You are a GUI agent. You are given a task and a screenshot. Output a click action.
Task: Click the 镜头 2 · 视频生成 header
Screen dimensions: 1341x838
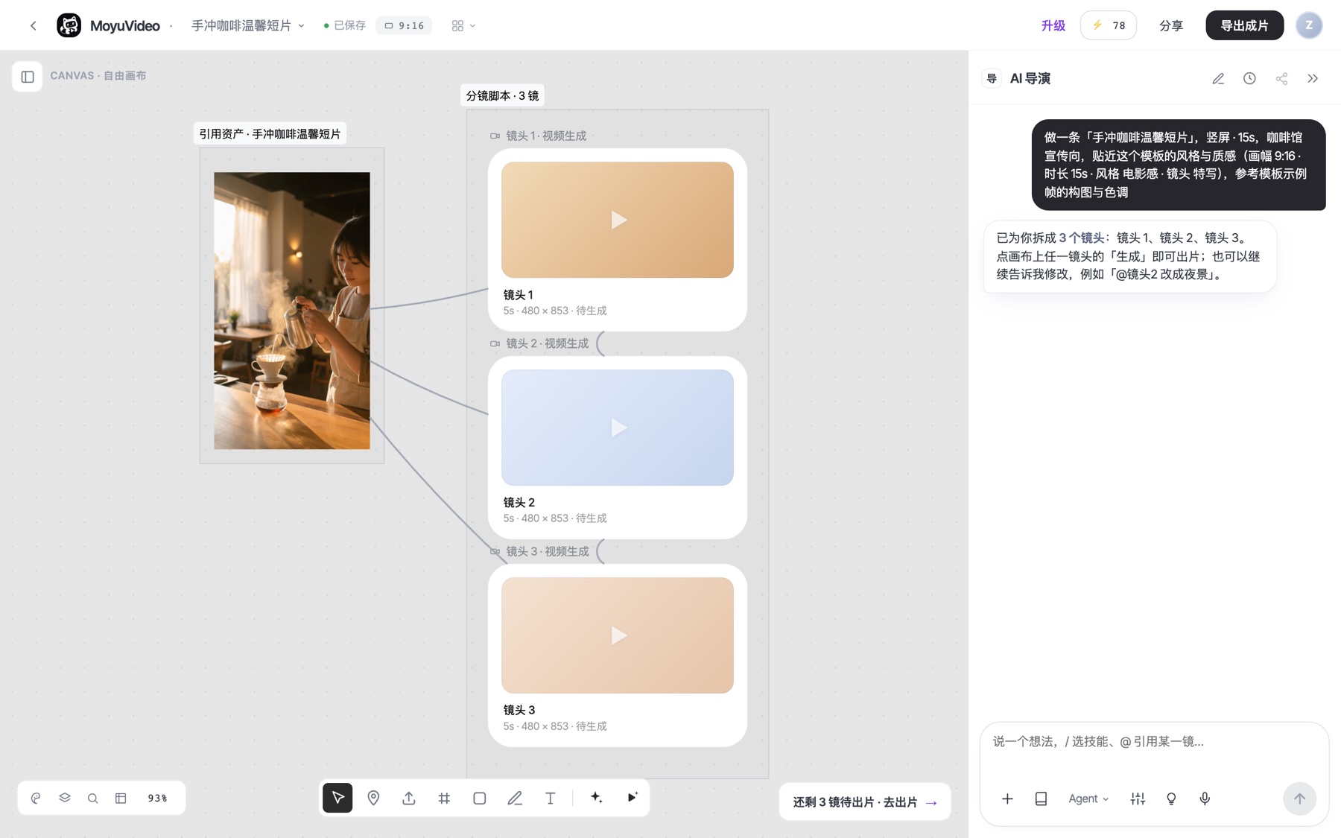539,343
